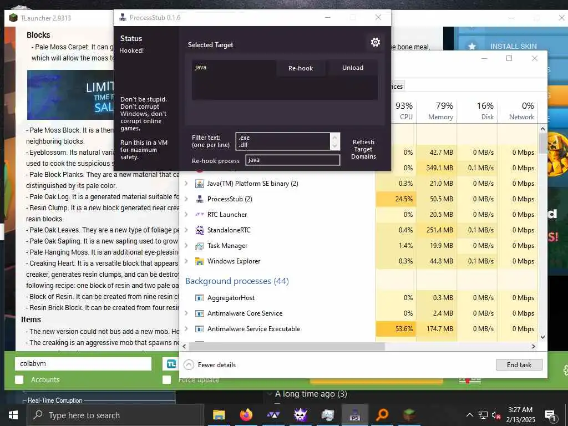Click the RTC Launcher process icon

click(200, 215)
